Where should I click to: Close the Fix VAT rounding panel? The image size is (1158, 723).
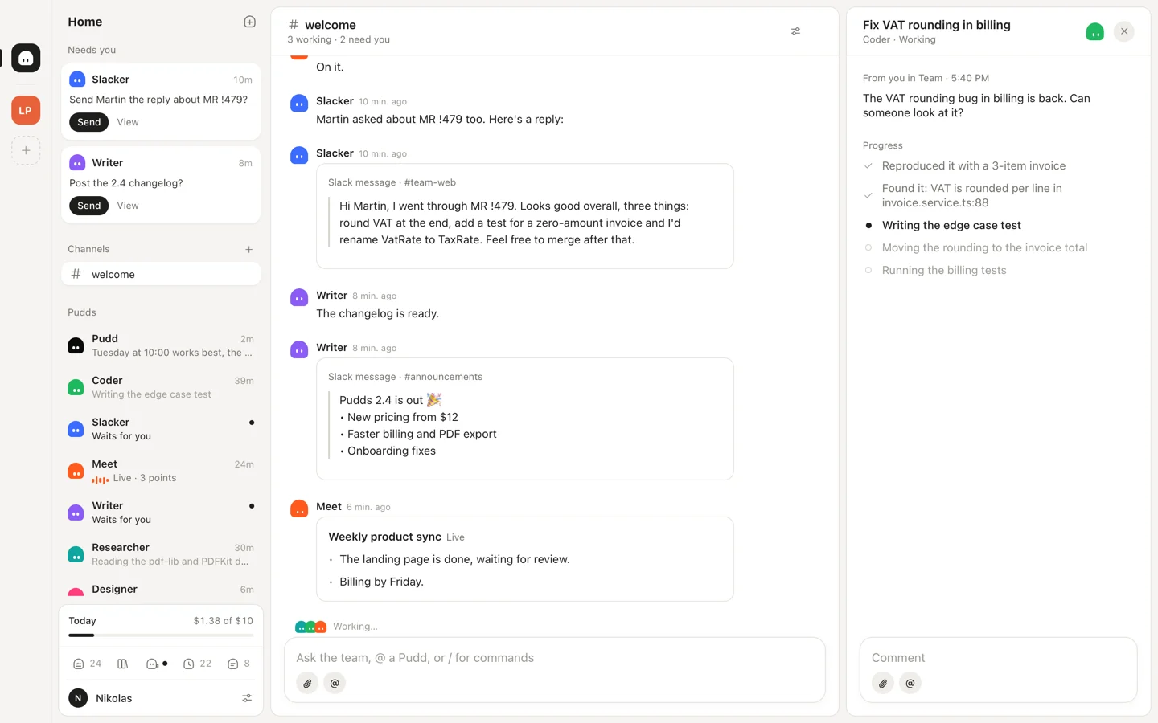click(x=1124, y=31)
